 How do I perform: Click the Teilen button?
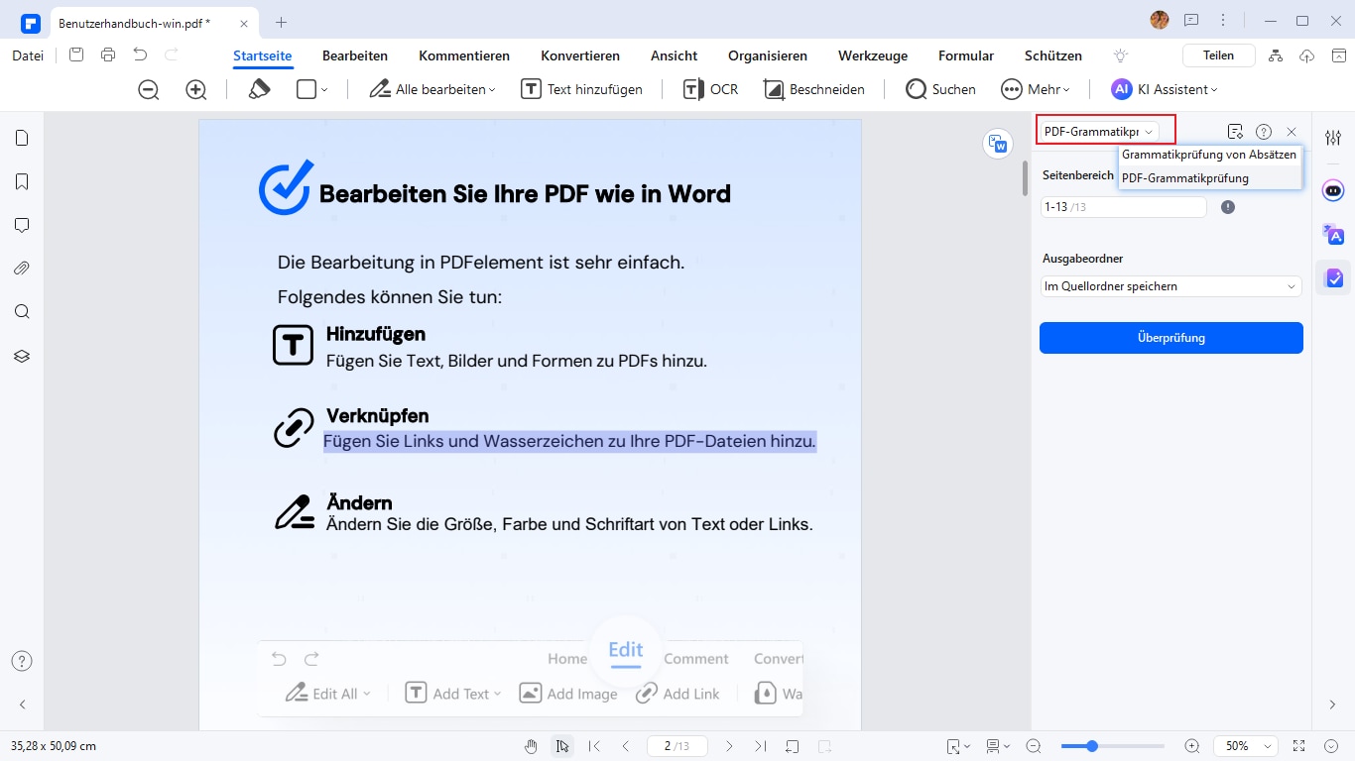click(1218, 55)
